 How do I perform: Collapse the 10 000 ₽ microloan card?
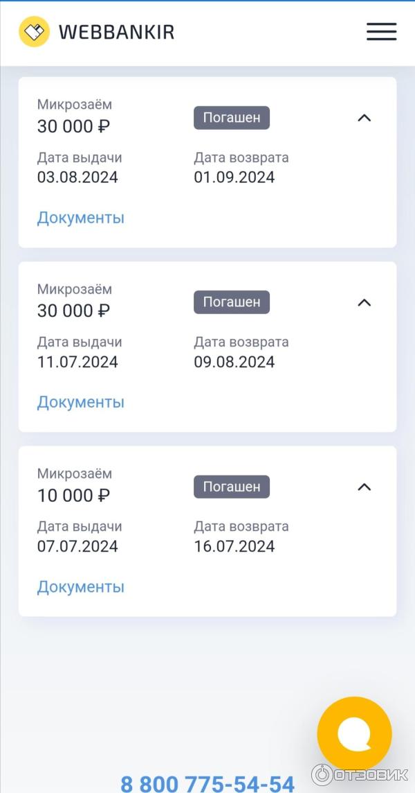(364, 487)
